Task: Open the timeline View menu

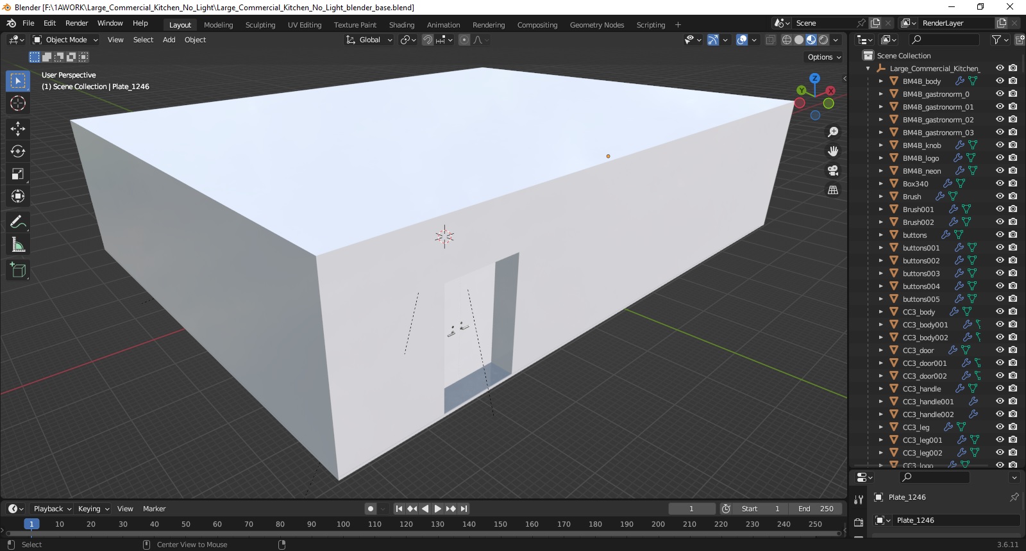Action: point(125,509)
